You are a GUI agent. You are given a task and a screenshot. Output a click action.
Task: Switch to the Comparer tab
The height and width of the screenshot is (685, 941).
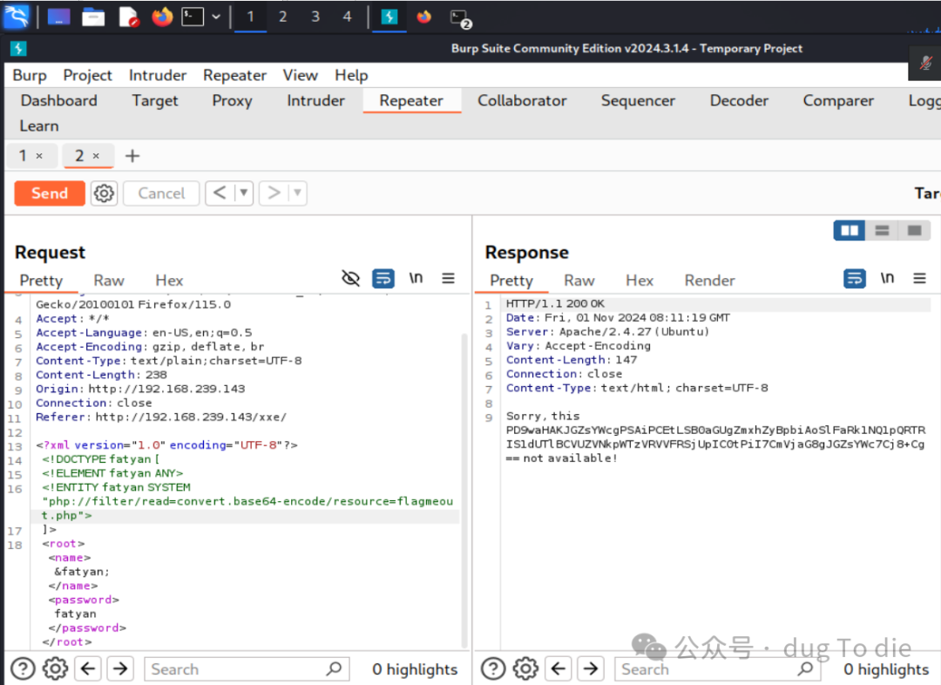tap(838, 100)
